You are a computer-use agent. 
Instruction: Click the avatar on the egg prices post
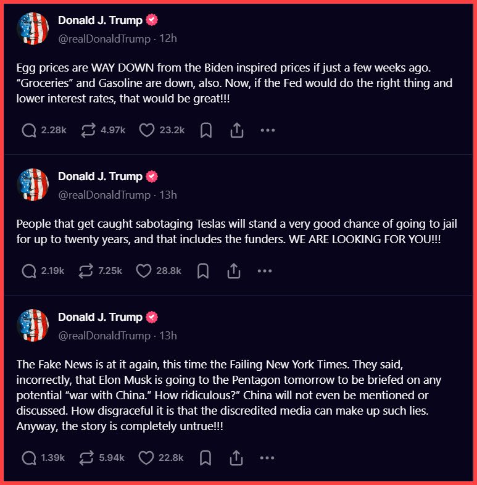coord(33,28)
